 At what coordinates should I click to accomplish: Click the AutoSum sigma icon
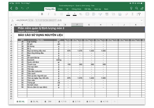click(x=132, y=14)
